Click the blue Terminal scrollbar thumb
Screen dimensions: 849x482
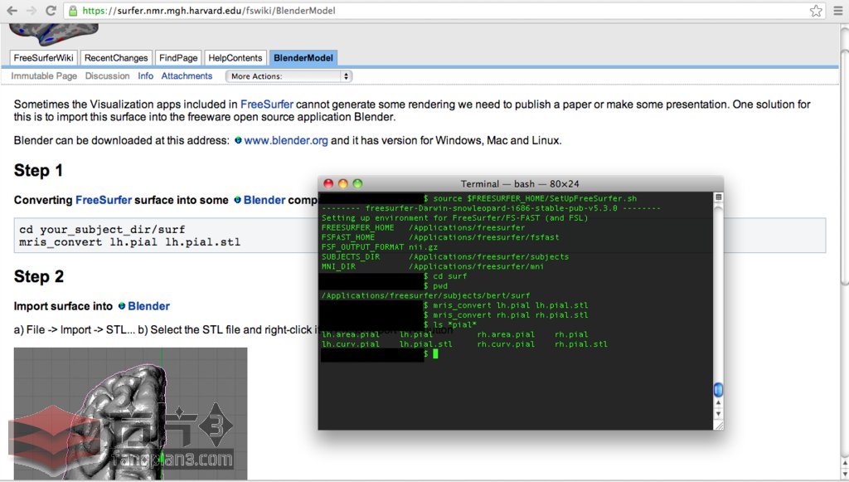click(x=719, y=389)
